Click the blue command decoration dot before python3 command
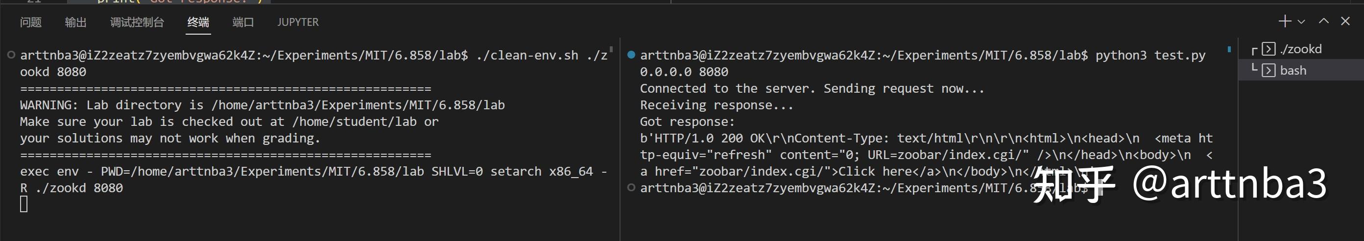The image size is (1364, 241). pos(631,55)
